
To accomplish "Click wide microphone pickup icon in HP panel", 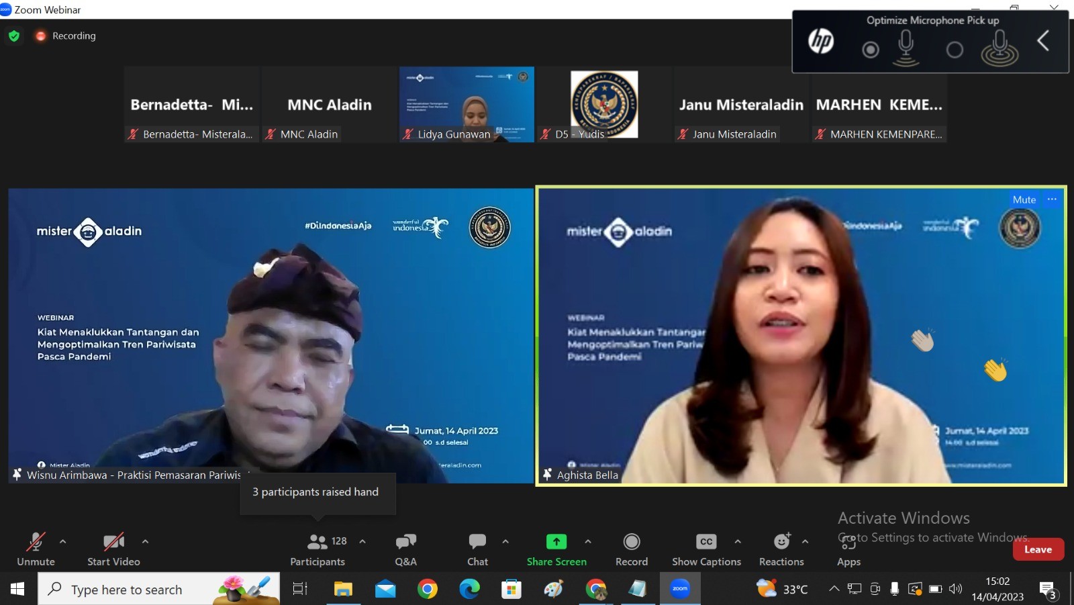I will 999,48.
